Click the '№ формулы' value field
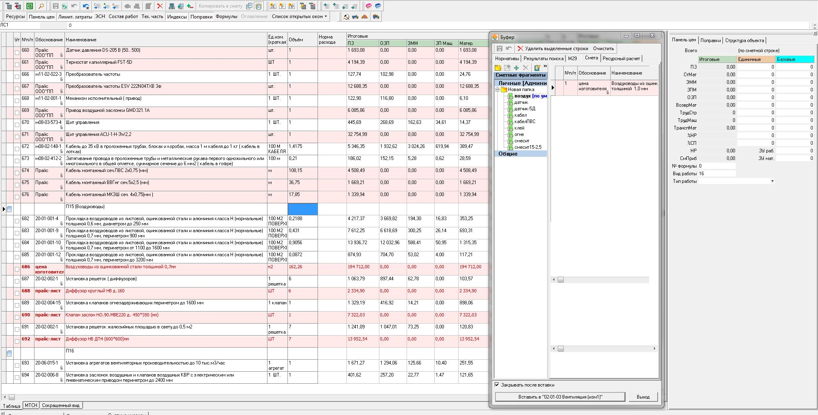This screenshot has width=818, height=415. coord(717,166)
